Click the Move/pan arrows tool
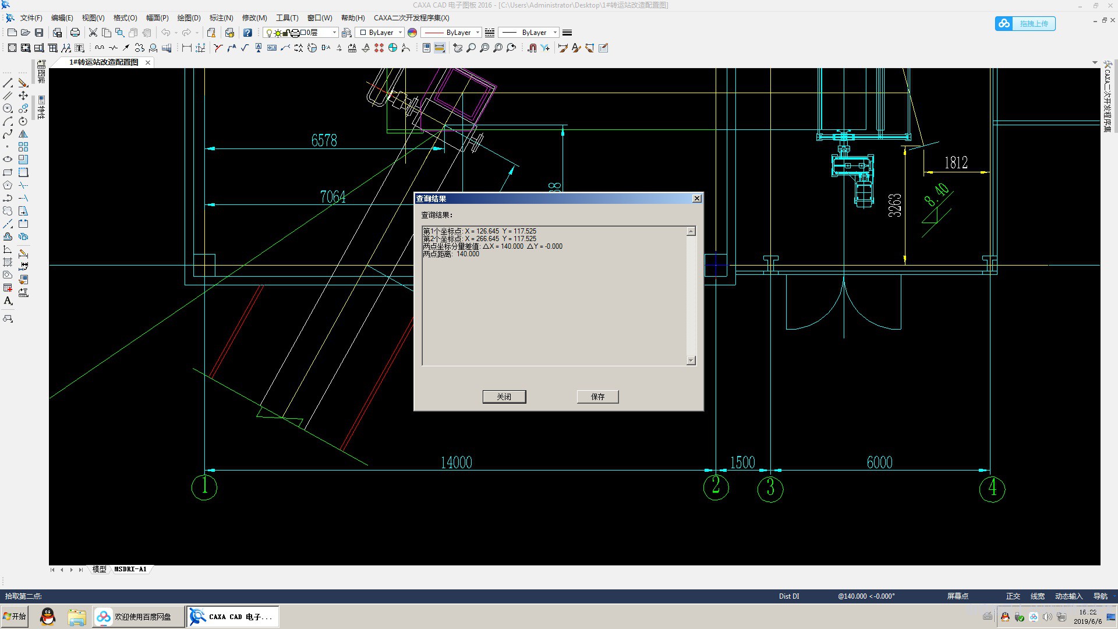 23,96
